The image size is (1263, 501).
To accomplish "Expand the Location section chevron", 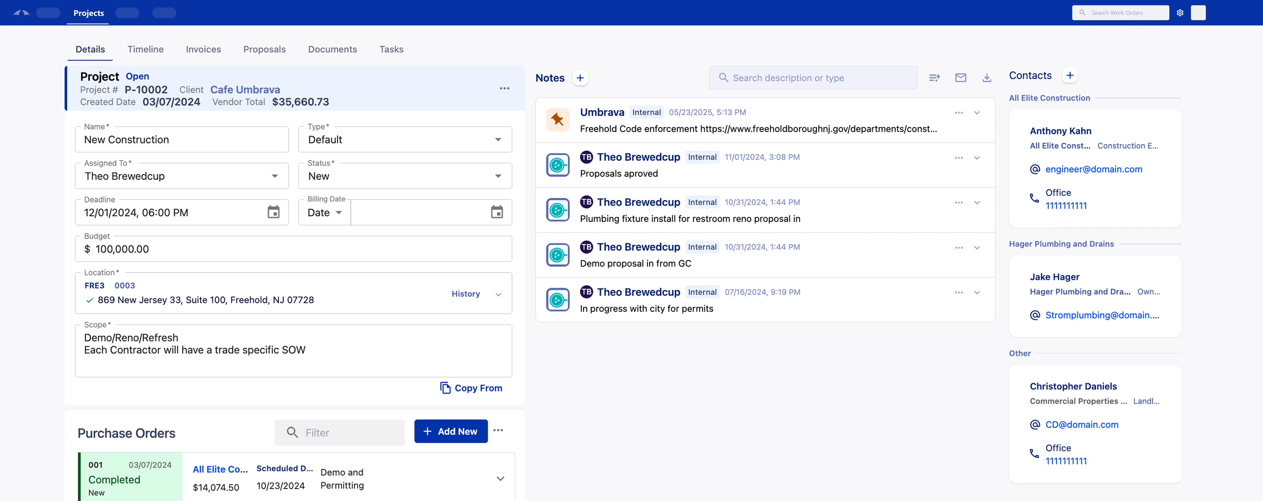I will pyautogui.click(x=499, y=294).
